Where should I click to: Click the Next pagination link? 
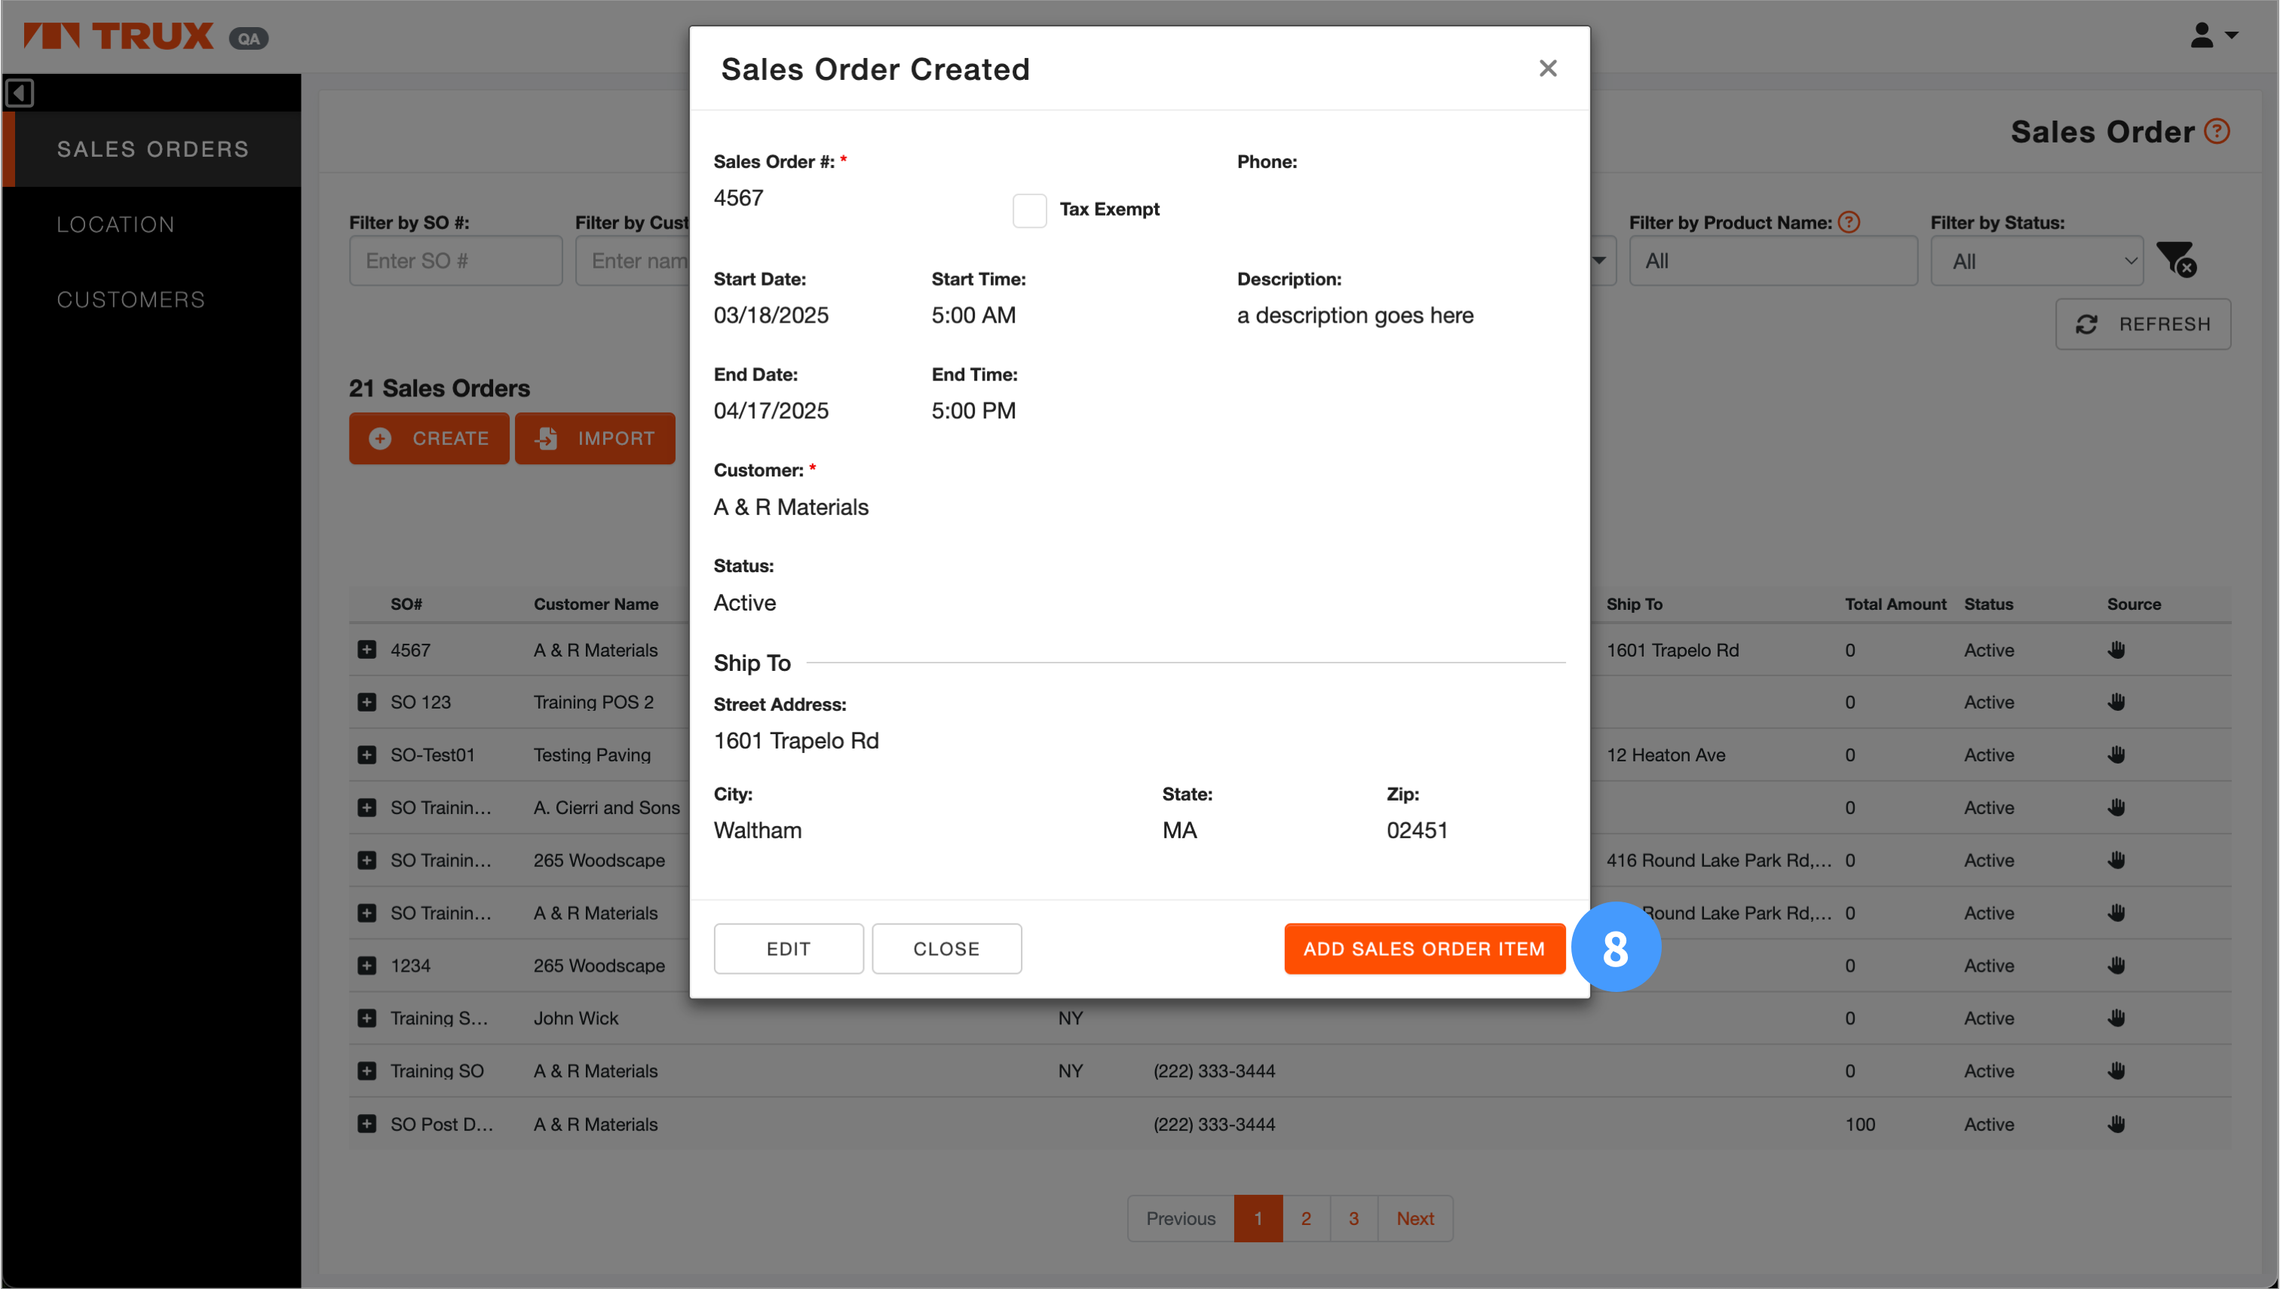click(x=1414, y=1218)
